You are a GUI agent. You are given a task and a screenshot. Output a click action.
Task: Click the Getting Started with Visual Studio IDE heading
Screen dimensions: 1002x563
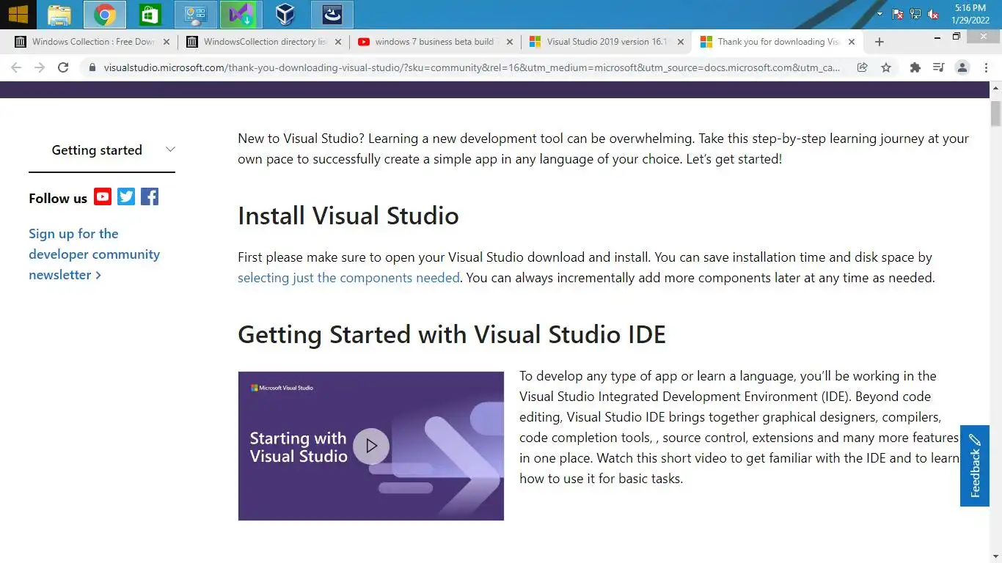(x=452, y=334)
